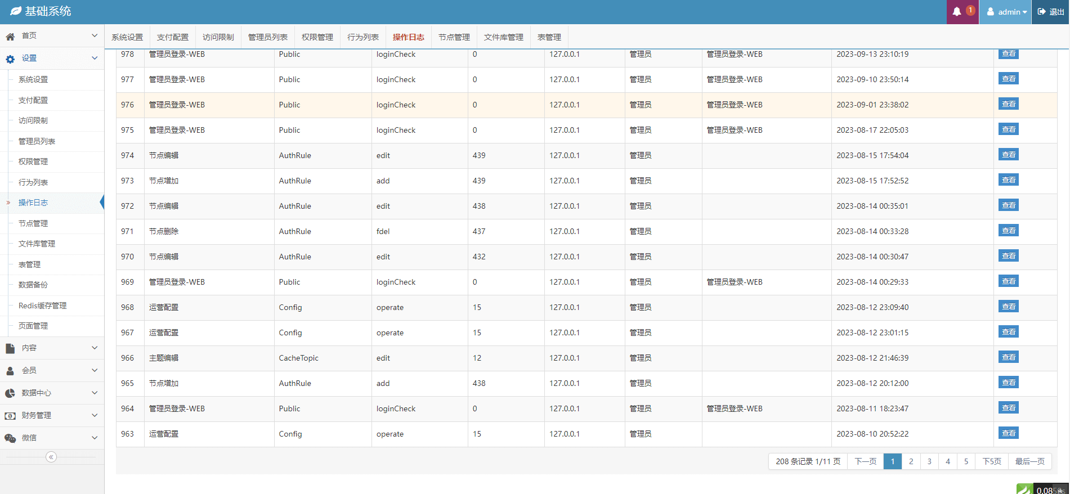This screenshot has height=494, width=1070.
Task: View details for log record 966
Action: (1008, 357)
